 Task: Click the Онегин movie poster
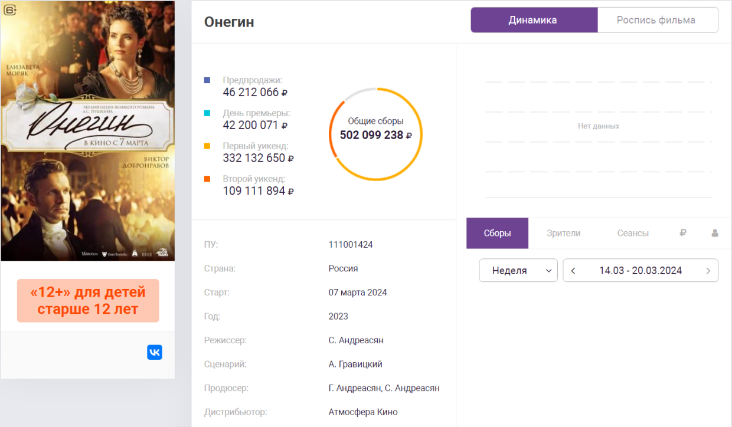tap(88, 131)
